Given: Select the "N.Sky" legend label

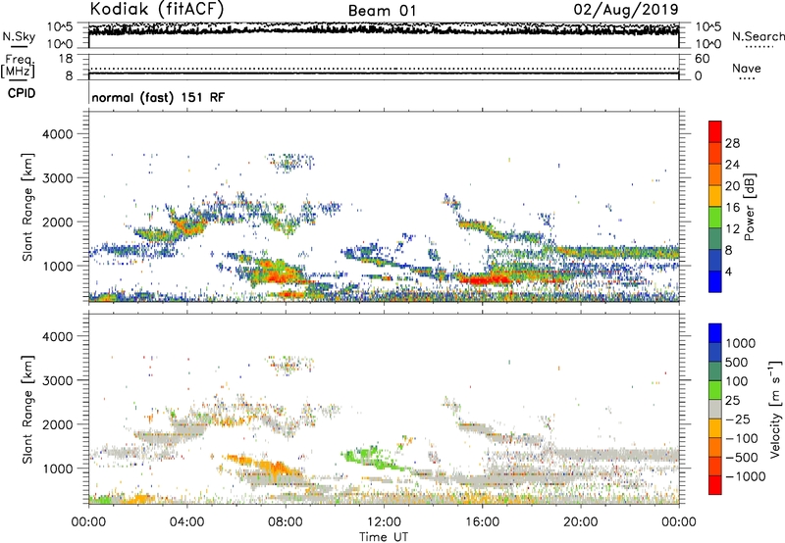Looking at the screenshot, I should [x=19, y=36].
